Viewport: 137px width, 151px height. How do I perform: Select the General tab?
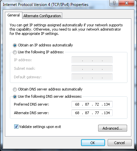(14, 15)
